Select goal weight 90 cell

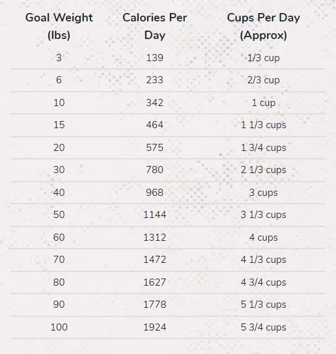click(x=59, y=305)
